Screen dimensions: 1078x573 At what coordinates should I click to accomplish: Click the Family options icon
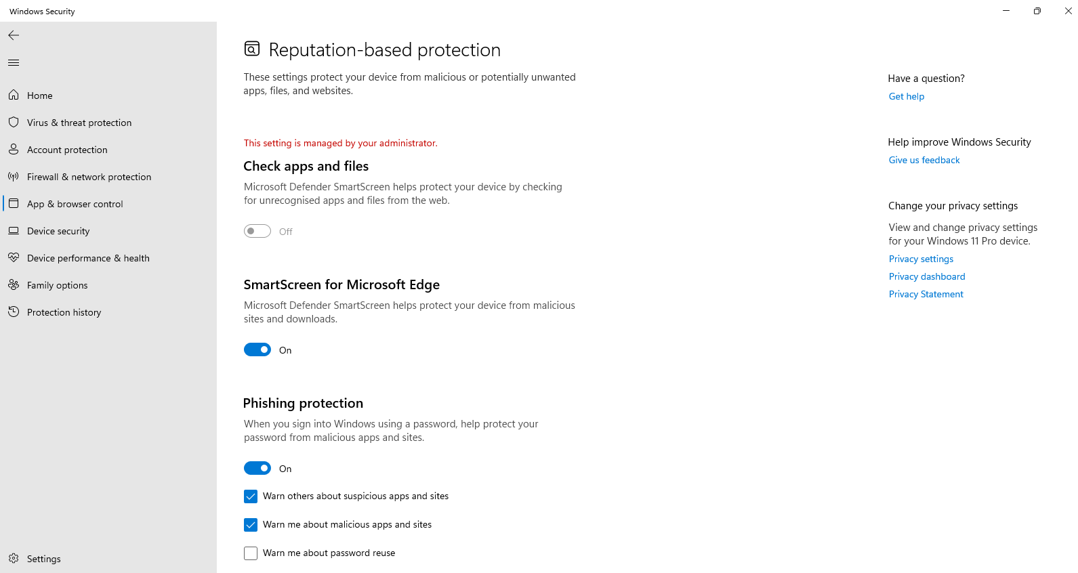click(x=14, y=285)
